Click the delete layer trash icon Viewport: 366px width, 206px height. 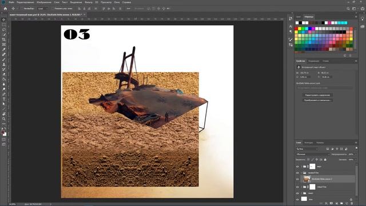(352, 204)
